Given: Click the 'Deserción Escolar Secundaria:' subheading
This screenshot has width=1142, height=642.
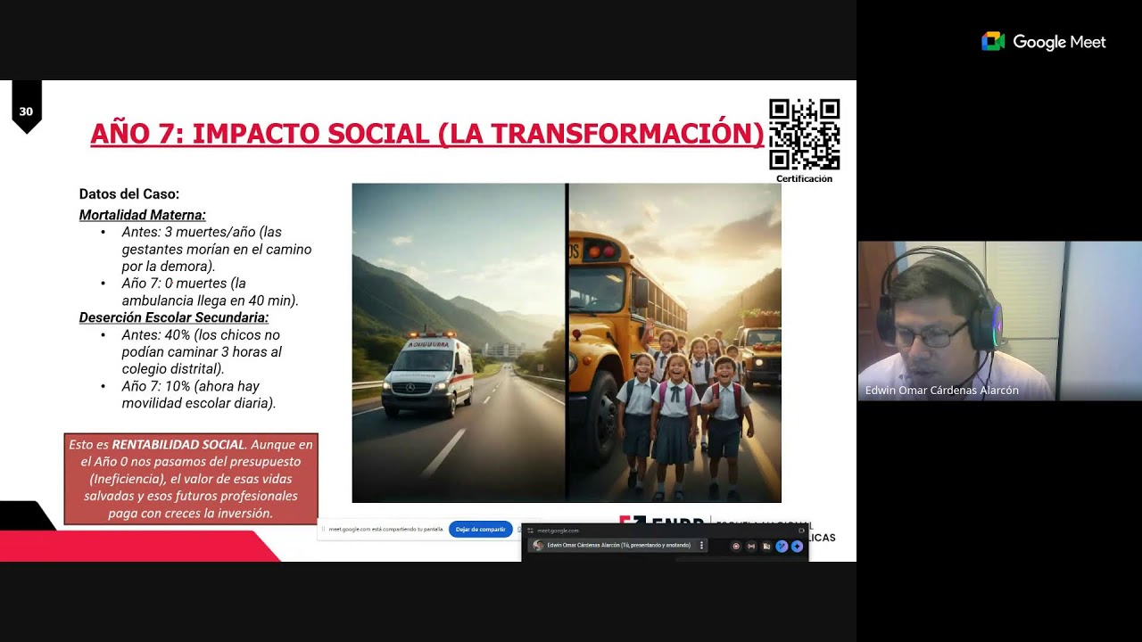Looking at the screenshot, I should click(x=173, y=317).
